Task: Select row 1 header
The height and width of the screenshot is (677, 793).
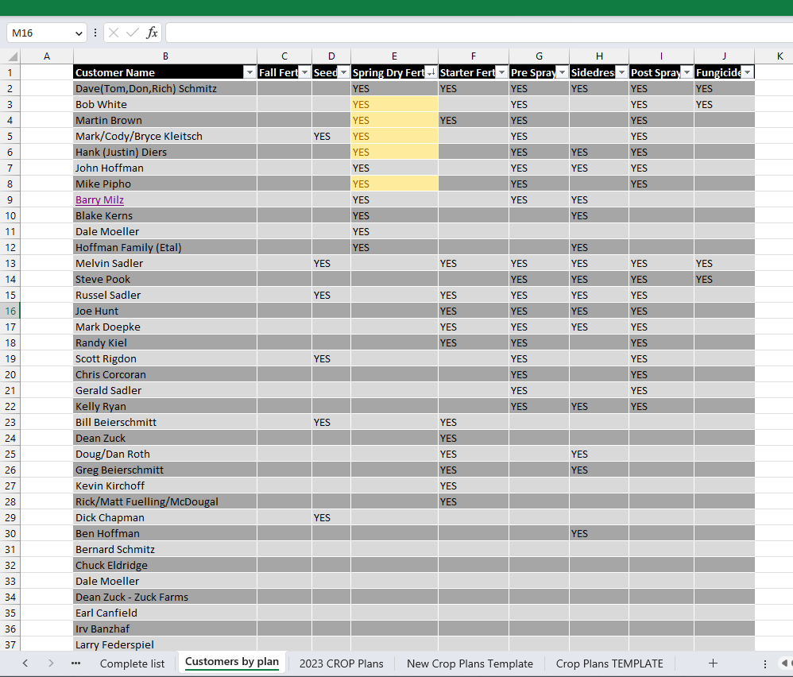Action: (10, 72)
